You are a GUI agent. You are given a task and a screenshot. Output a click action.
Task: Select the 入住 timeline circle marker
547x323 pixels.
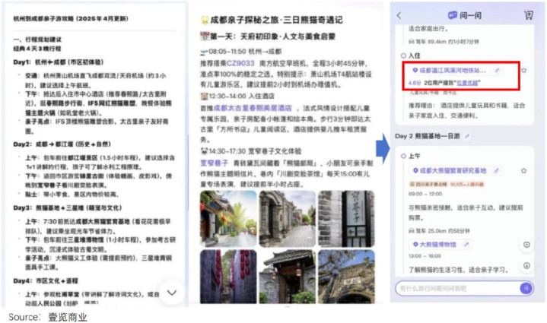(403, 55)
